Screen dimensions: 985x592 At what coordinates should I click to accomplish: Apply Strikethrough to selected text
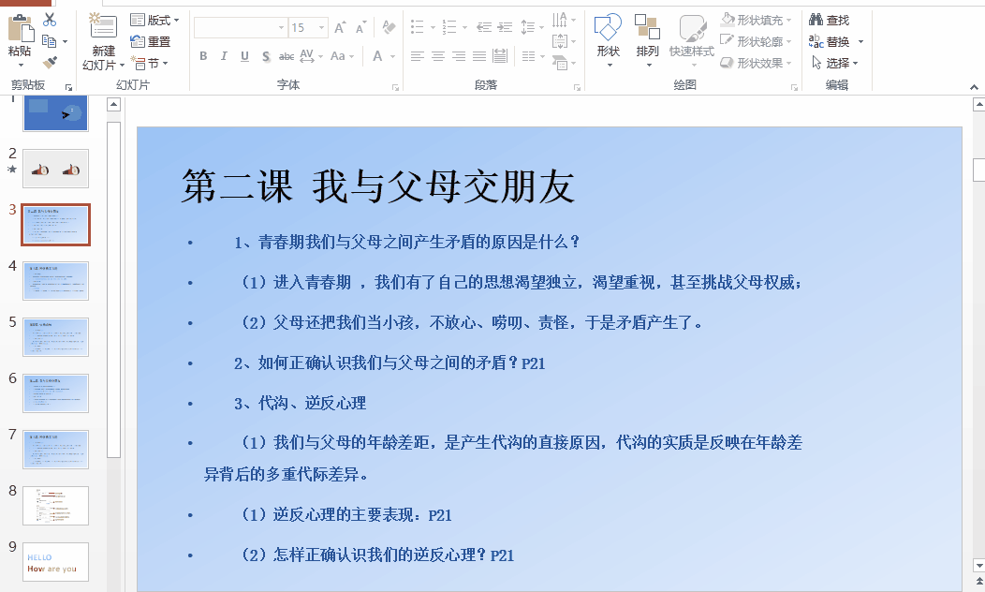(x=286, y=56)
